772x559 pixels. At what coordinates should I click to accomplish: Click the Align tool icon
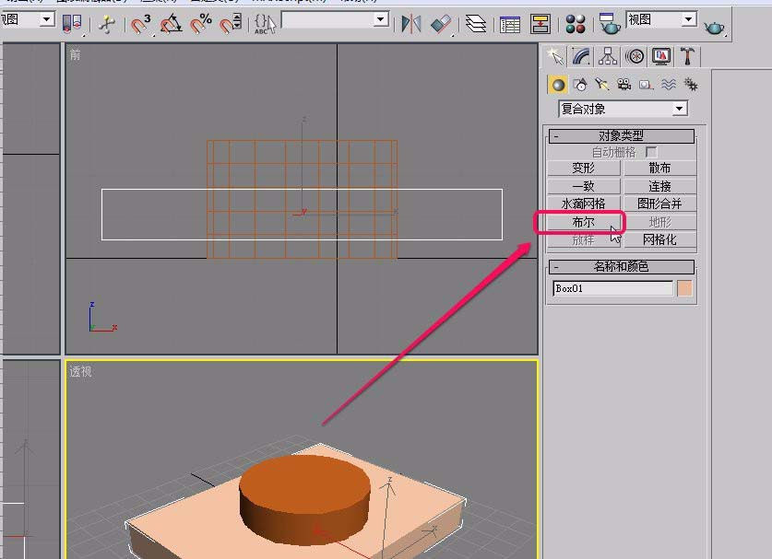pyautogui.click(x=441, y=24)
